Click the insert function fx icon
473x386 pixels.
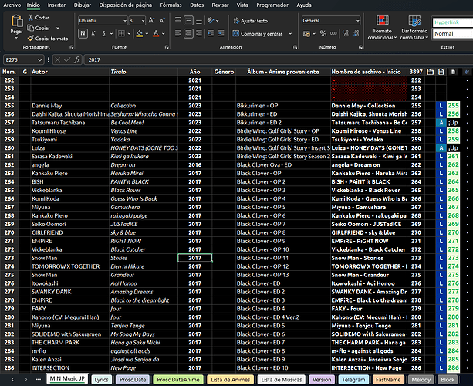[77, 59]
